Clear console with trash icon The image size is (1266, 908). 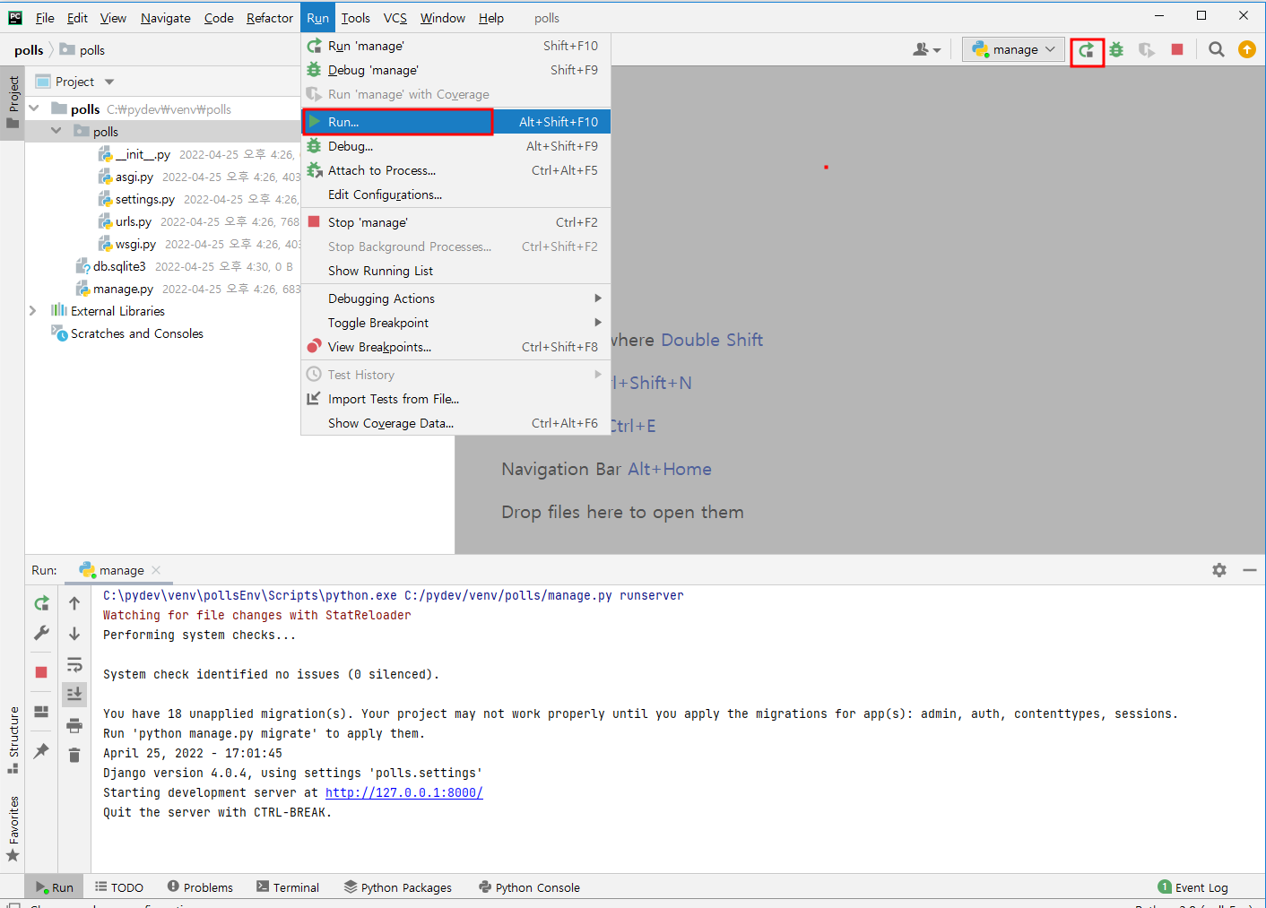74,756
